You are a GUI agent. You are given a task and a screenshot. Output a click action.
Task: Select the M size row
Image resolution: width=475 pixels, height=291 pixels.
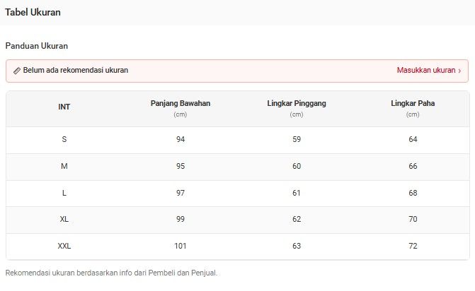coord(64,166)
